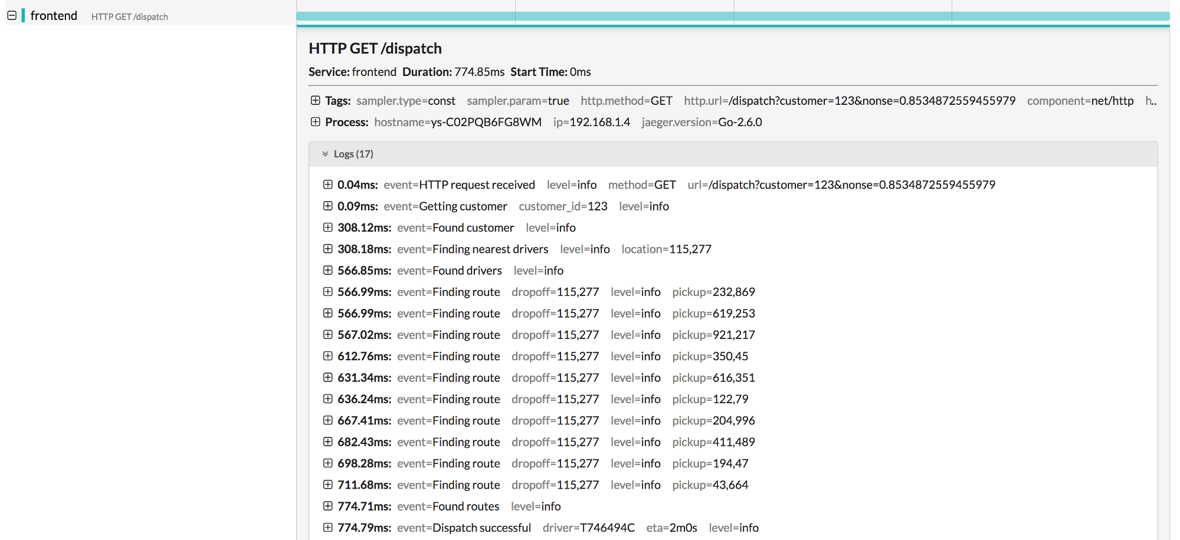
Task: Click the pickup=411,489 field
Action: coord(713,442)
